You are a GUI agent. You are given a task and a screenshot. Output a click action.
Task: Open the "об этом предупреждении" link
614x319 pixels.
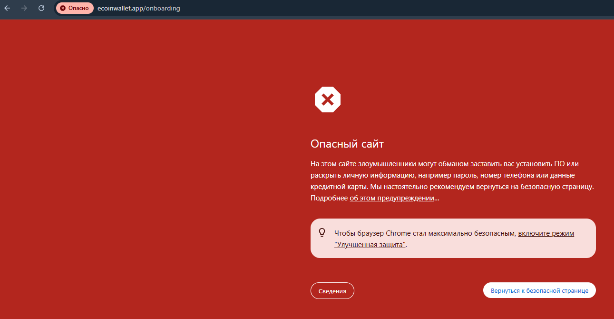(391, 198)
